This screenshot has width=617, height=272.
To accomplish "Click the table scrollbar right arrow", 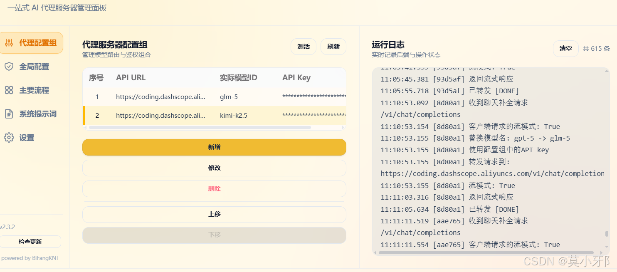I will tap(343, 127).
